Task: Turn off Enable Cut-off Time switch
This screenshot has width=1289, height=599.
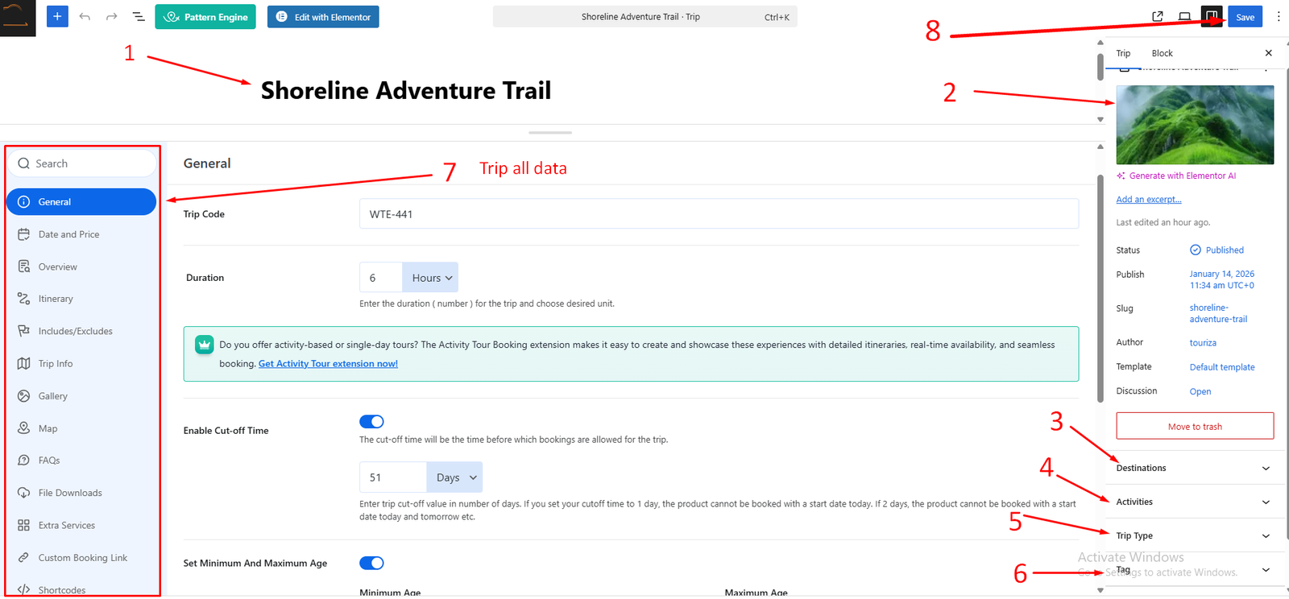Action: [371, 422]
